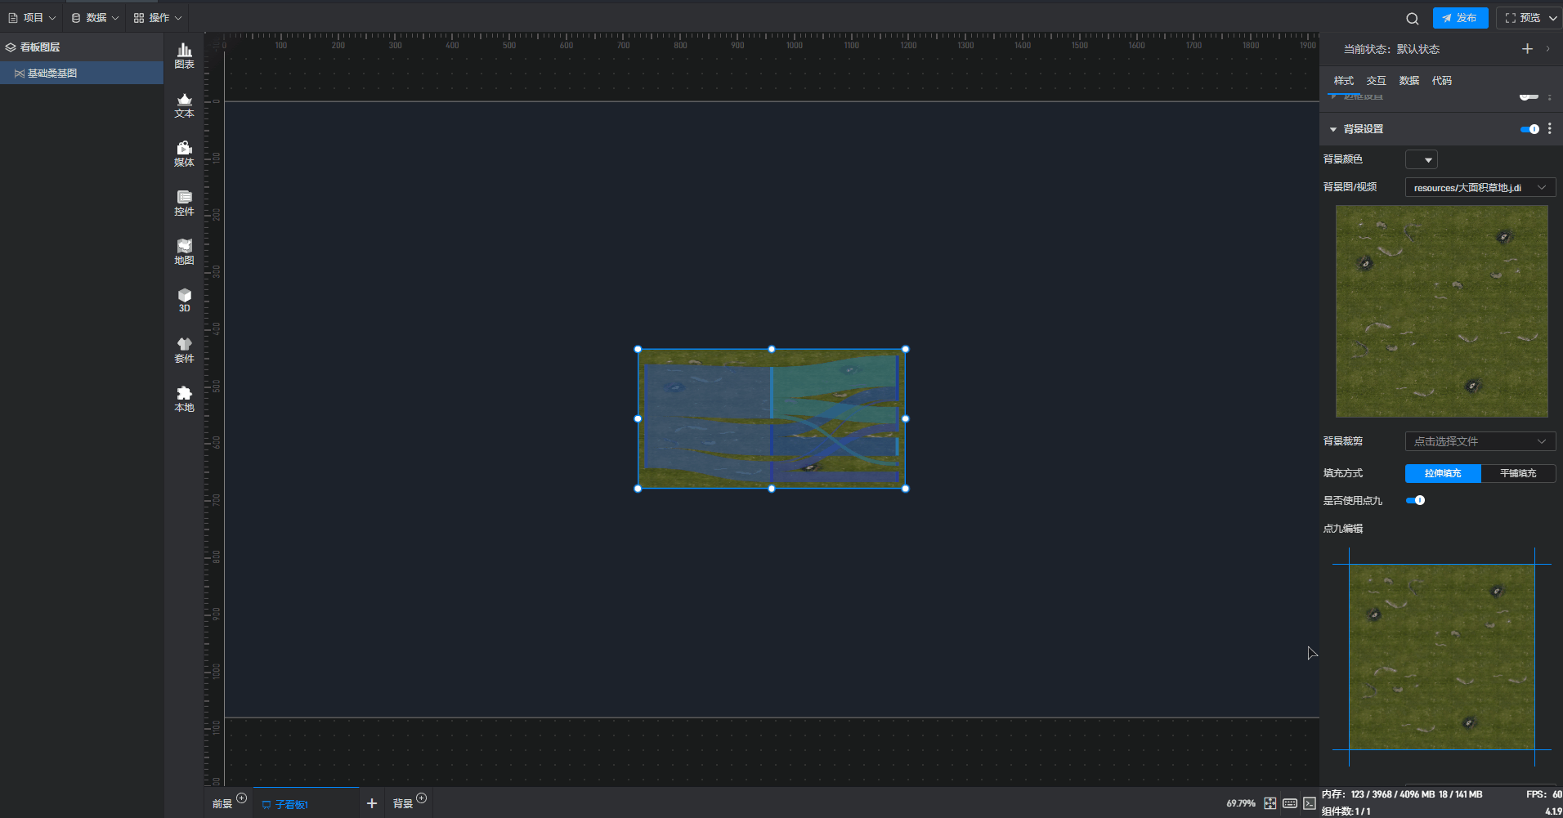Select 平铺填充 fill mode
The height and width of the screenshot is (818, 1563).
click(x=1517, y=473)
